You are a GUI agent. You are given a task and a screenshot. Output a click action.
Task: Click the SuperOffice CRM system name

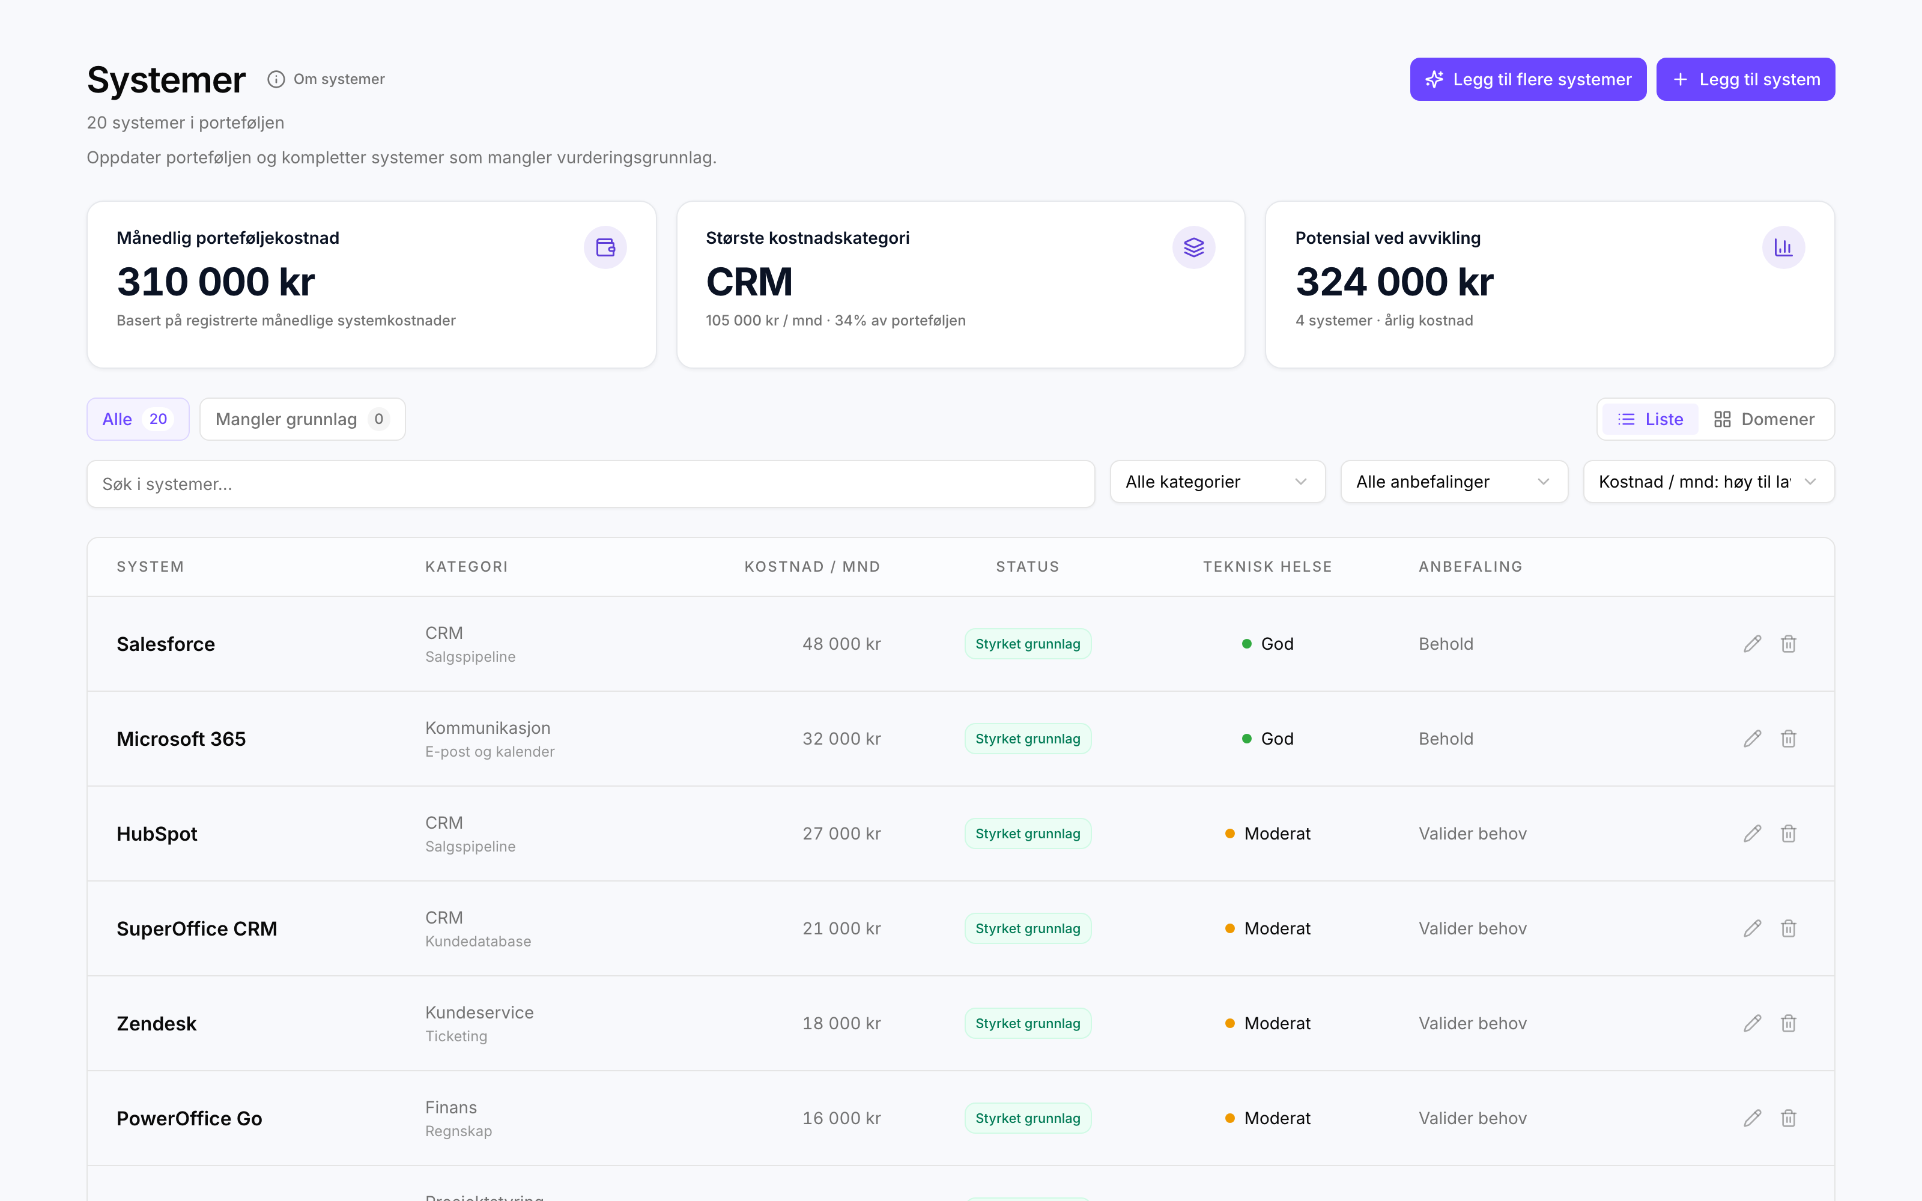pos(197,928)
